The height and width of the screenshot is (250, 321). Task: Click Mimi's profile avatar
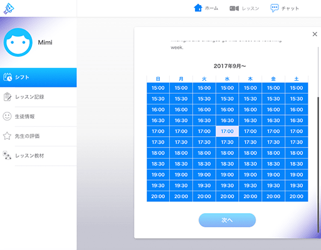[18, 42]
